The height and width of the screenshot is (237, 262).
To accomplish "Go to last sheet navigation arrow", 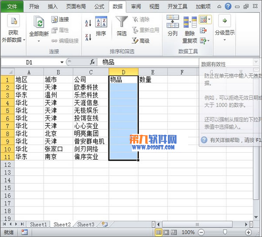I will 22,224.
